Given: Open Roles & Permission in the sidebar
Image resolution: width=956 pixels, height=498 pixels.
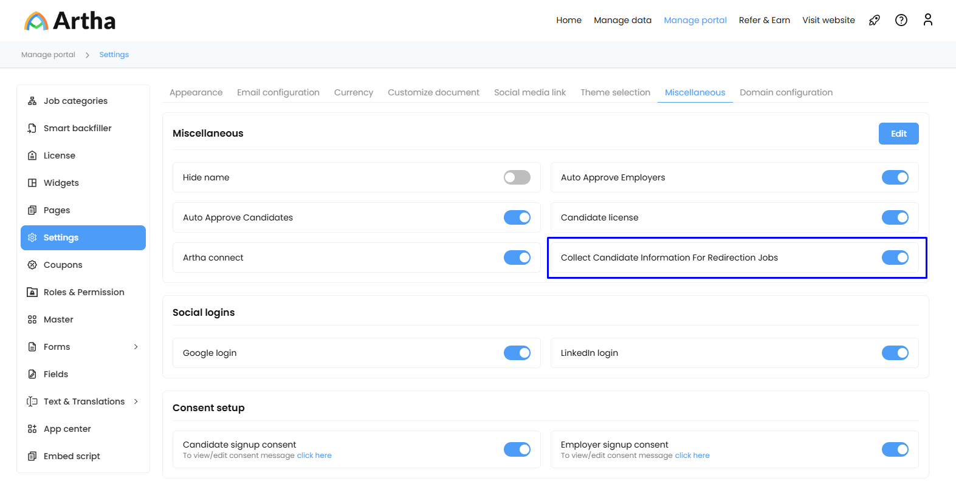Looking at the screenshot, I should [84, 292].
